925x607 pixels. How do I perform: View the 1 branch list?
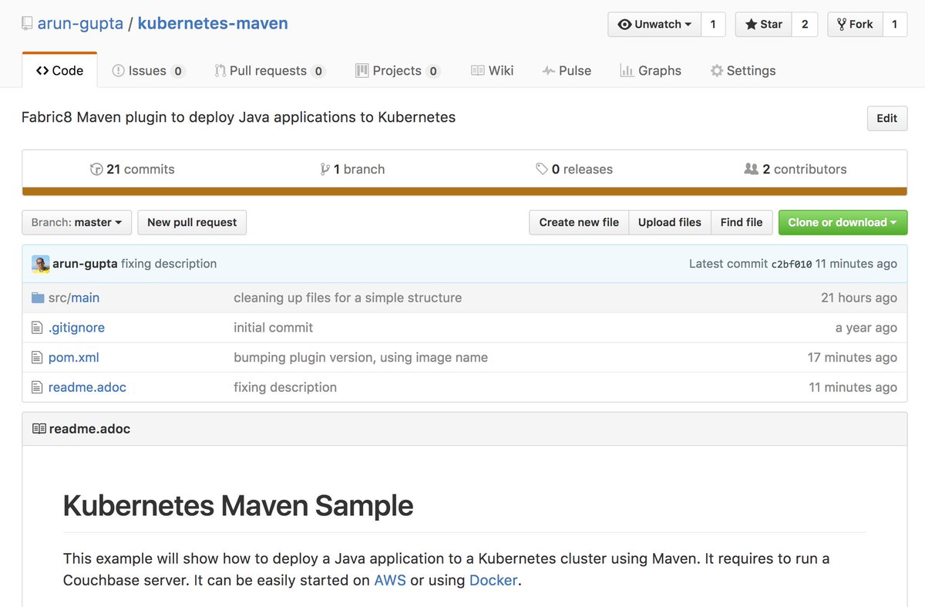tap(352, 169)
